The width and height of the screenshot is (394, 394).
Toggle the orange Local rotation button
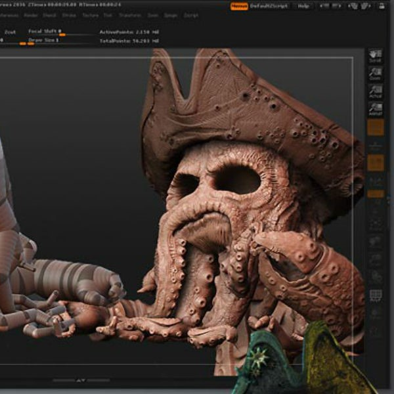coord(376,162)
